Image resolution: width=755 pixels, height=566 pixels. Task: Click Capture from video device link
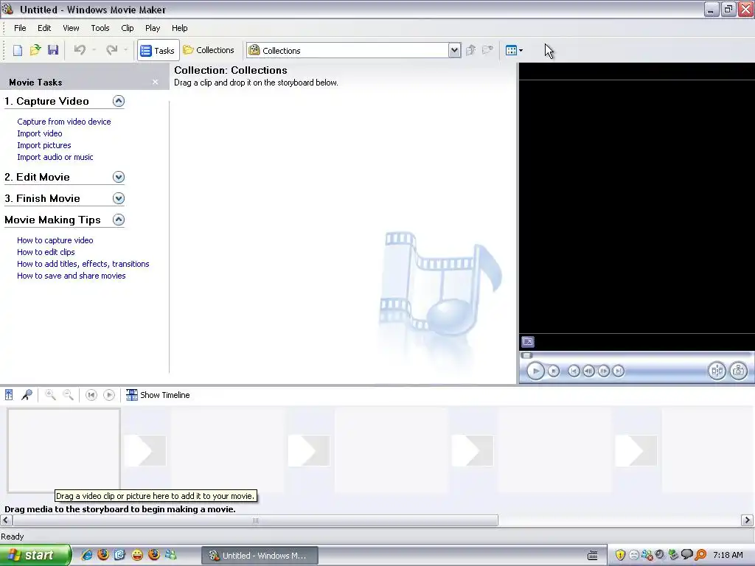[64, 122]
